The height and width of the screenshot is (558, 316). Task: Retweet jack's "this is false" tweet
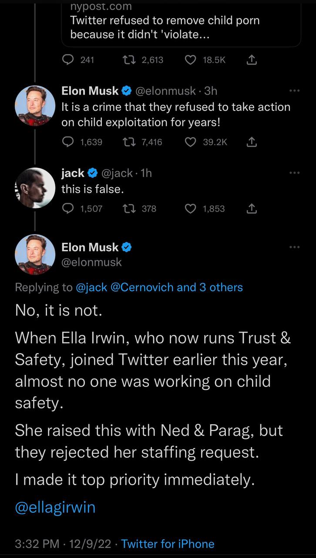(x=127, y=208)
